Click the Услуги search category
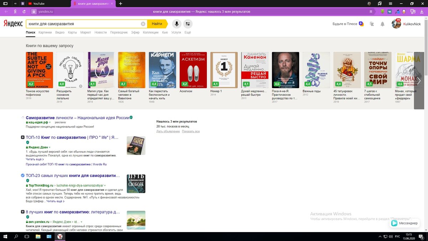This screenshot has width=428, height=241. tap(176, 32)
